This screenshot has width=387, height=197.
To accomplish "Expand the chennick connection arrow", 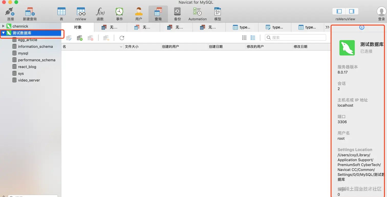I will pyautogui.click(x=3, y=26).
